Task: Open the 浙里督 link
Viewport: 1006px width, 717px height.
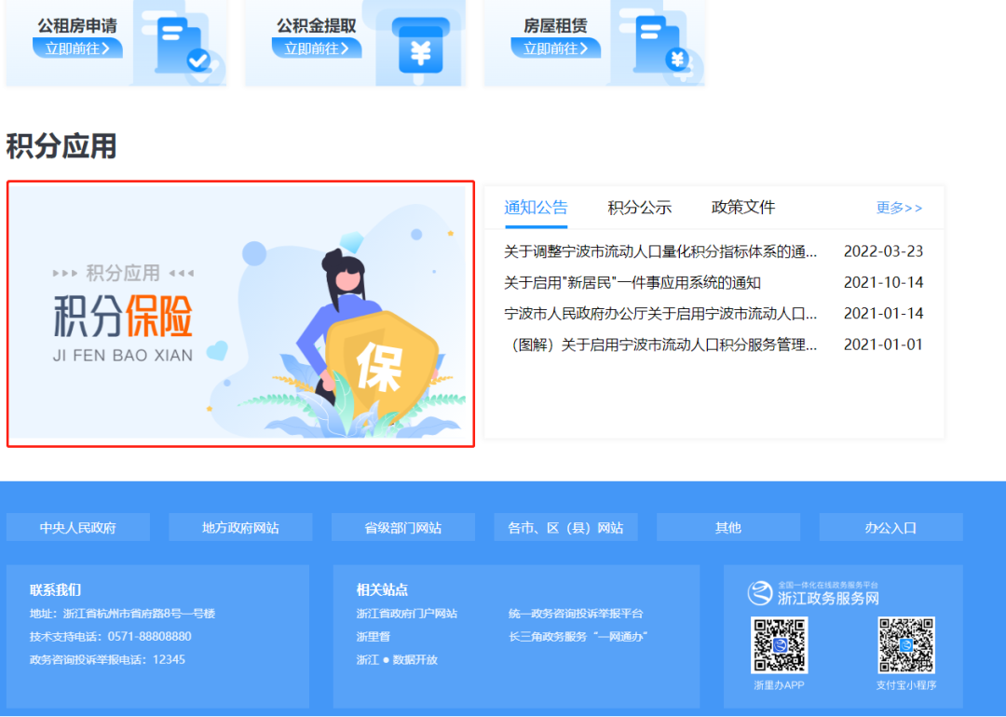Action: pos(374,637)
